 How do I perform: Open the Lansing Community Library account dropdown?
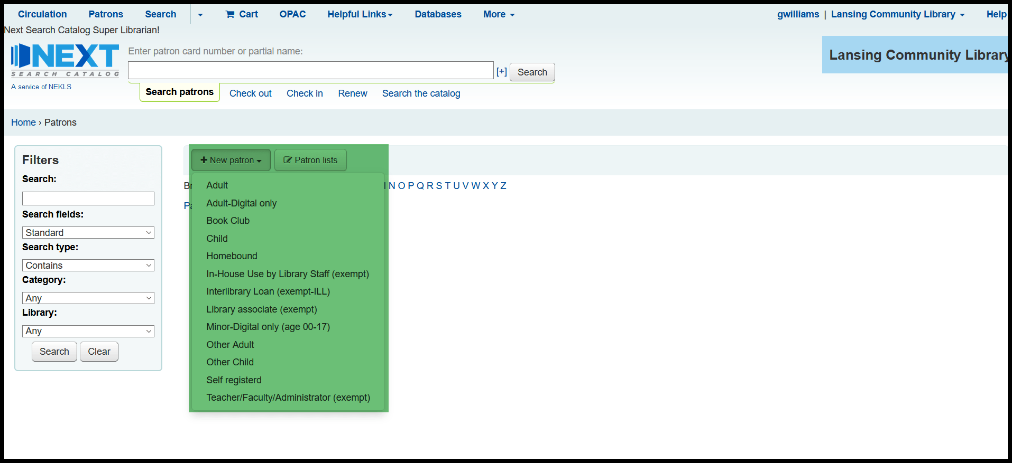(x=898, y=14)
